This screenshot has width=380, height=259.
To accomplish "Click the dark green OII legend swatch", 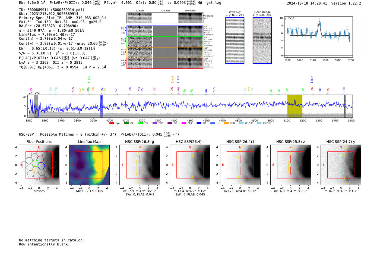I will tap(126, 123).
